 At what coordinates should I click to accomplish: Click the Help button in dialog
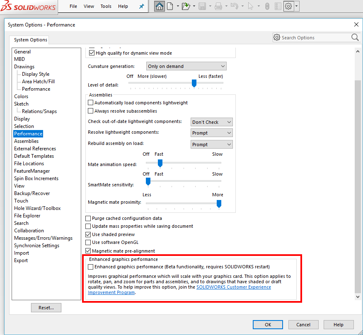point(339,325)
